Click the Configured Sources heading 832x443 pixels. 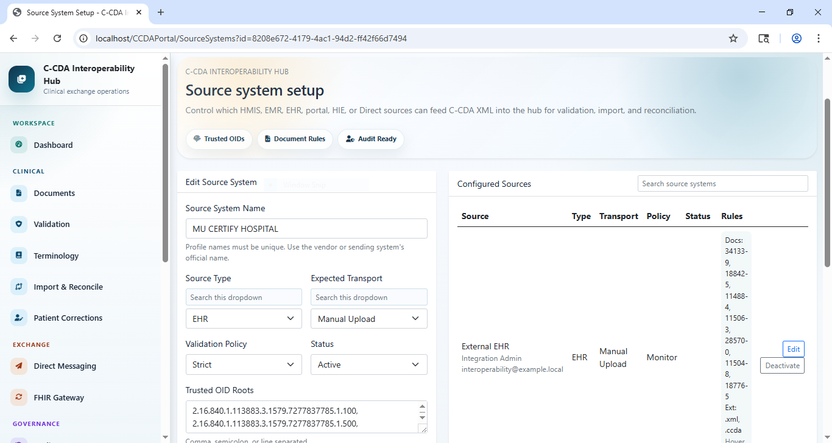pyautogui.click(x=494, y=184)
